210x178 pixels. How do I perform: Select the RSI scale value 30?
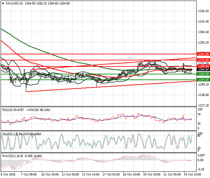[x=199, y=123]
